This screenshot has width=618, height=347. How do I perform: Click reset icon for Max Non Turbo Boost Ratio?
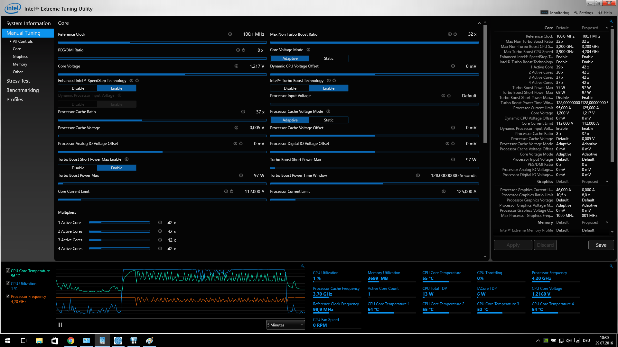tap(455, 34)
